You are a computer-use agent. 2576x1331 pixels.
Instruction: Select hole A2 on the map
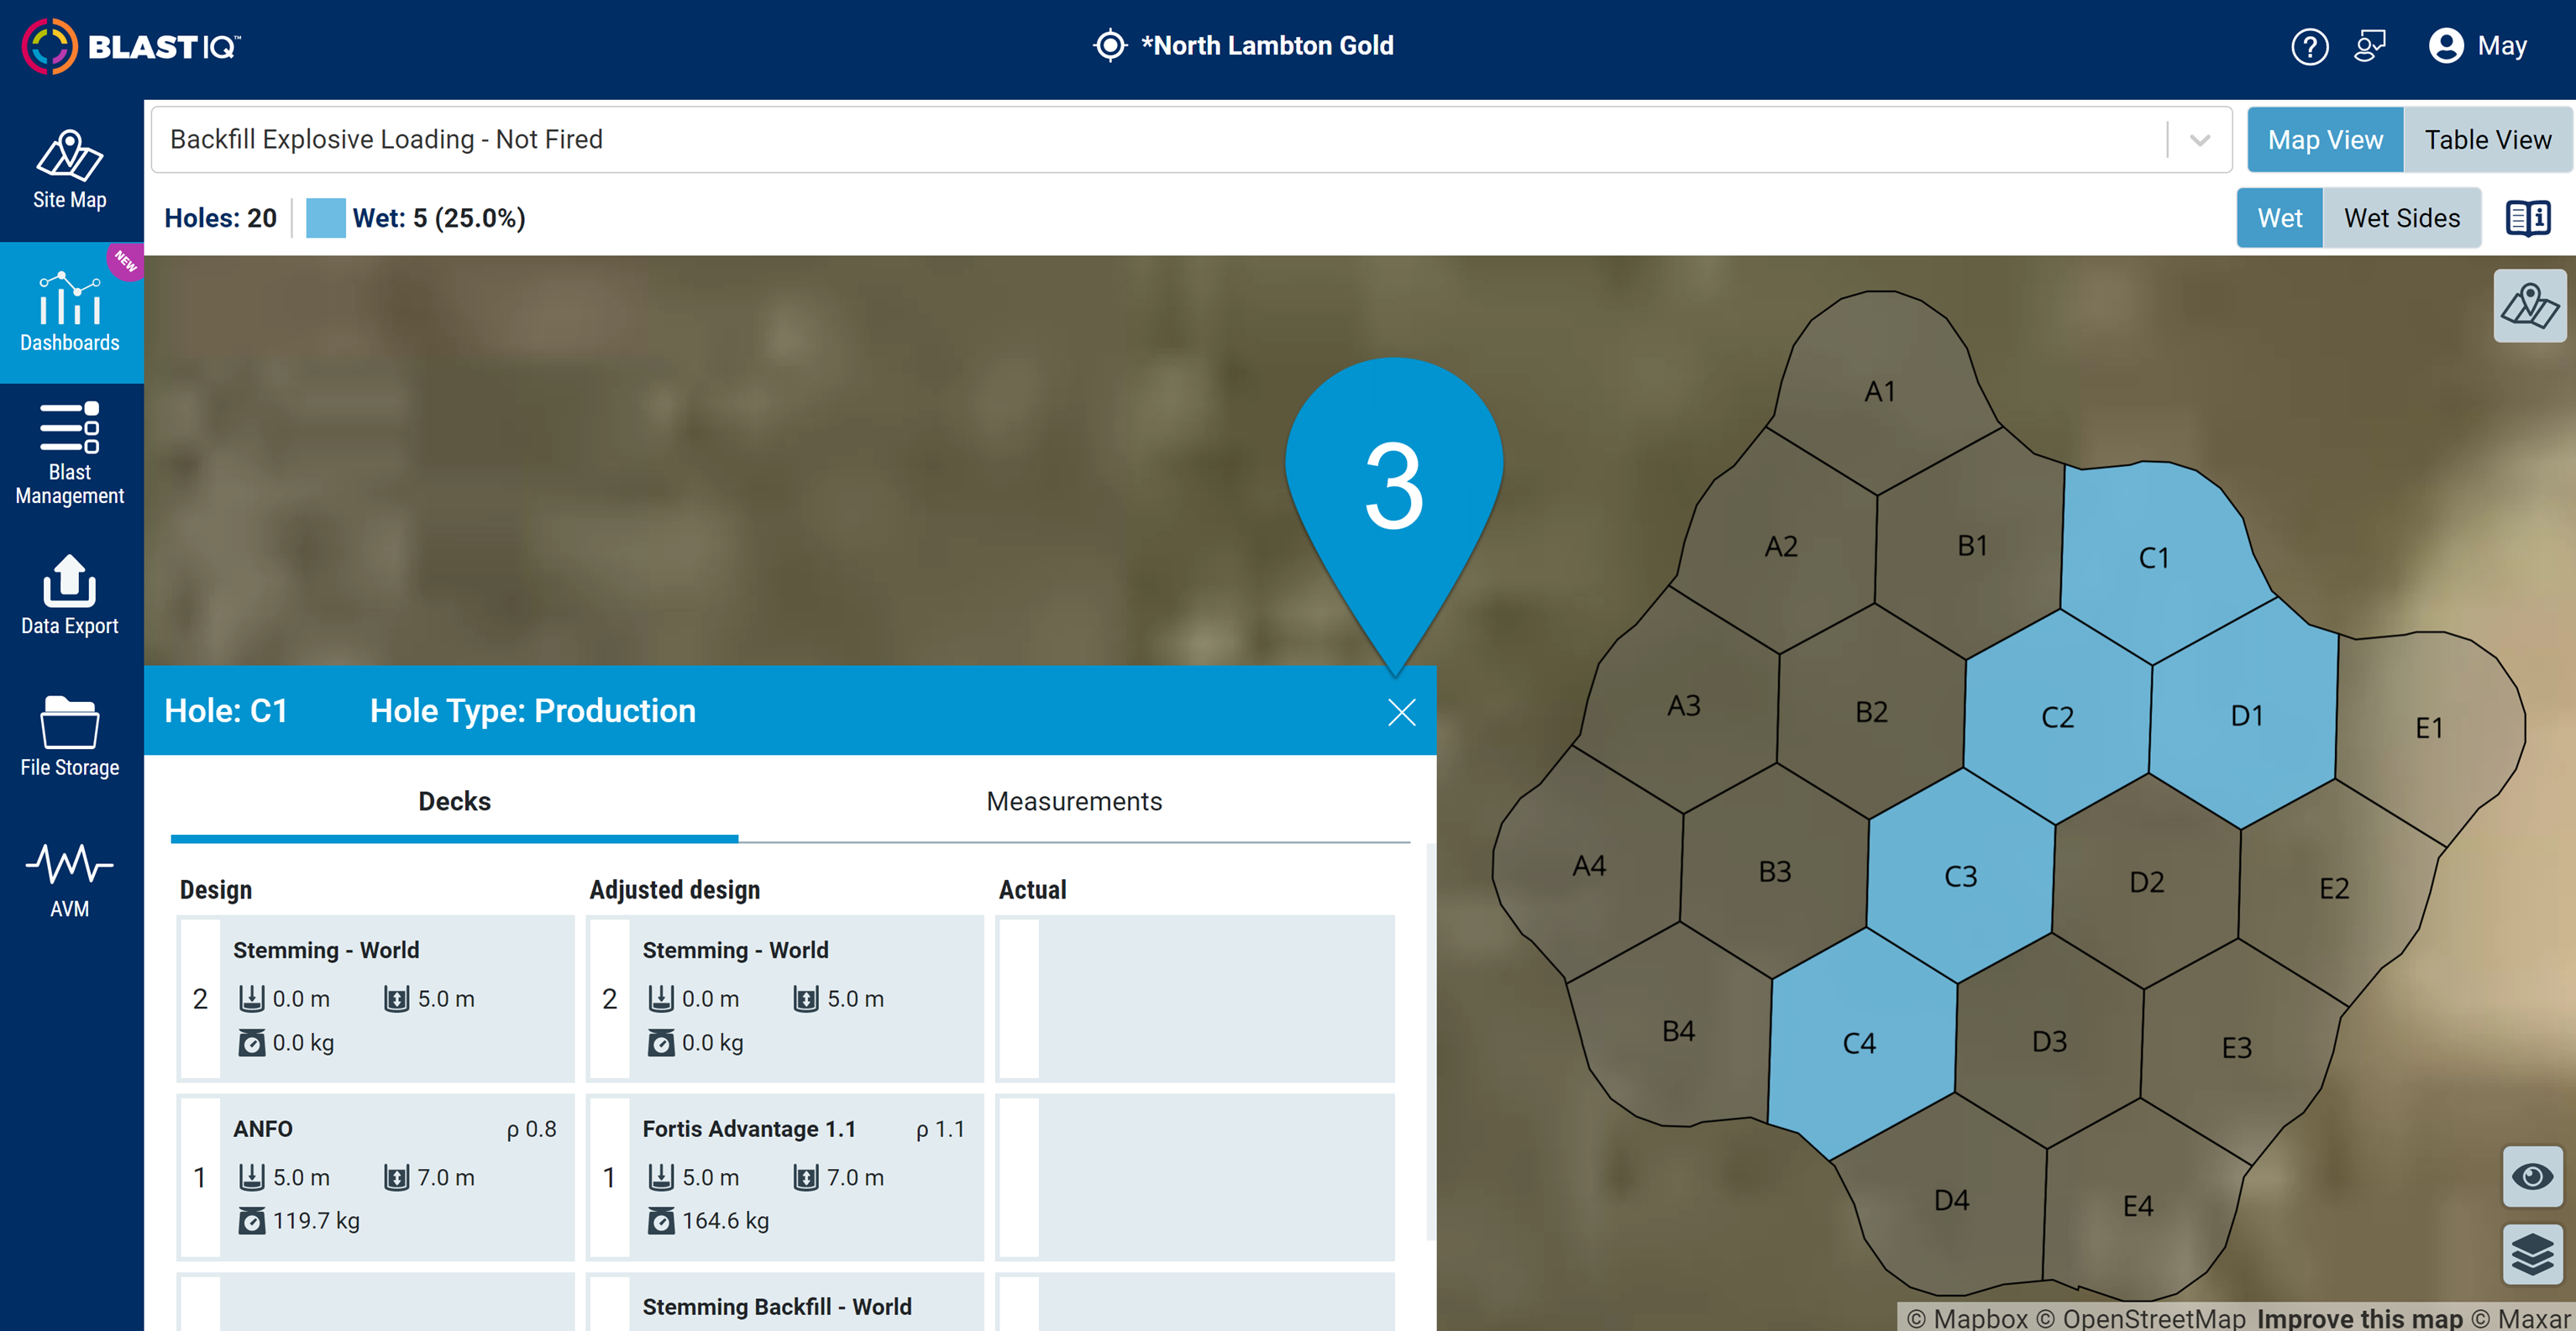[x=1781, y=547]
